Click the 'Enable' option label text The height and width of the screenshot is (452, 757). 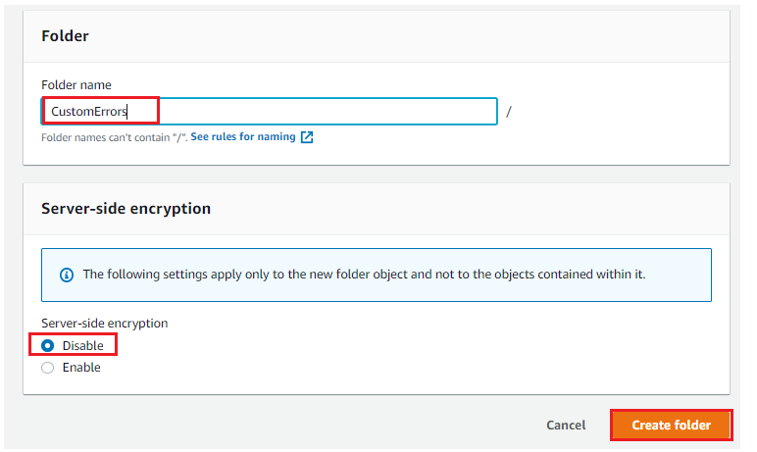(x=81, y=368)
